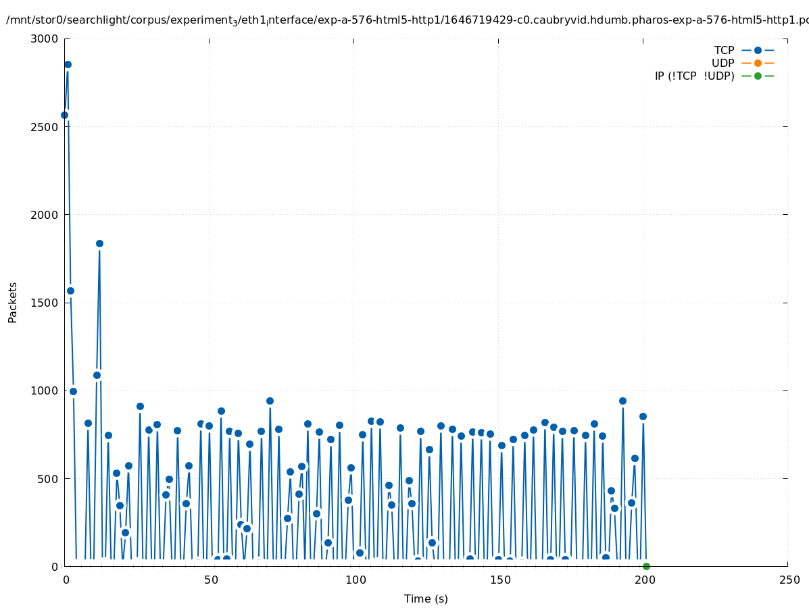Click the green IP legend marker
Image resolution: width=809 pixels, height=608 pixels.
758,76
